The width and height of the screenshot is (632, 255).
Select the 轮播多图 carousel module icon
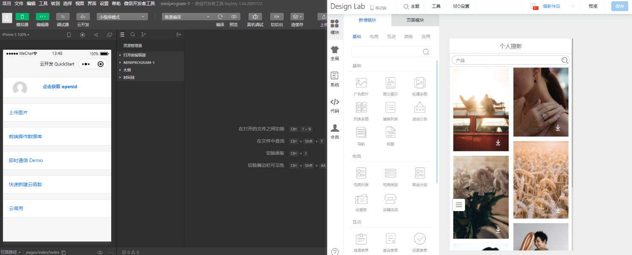tap(419, 85)
